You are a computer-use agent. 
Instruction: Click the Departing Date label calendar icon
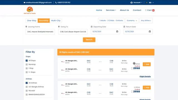pos(92,27)
